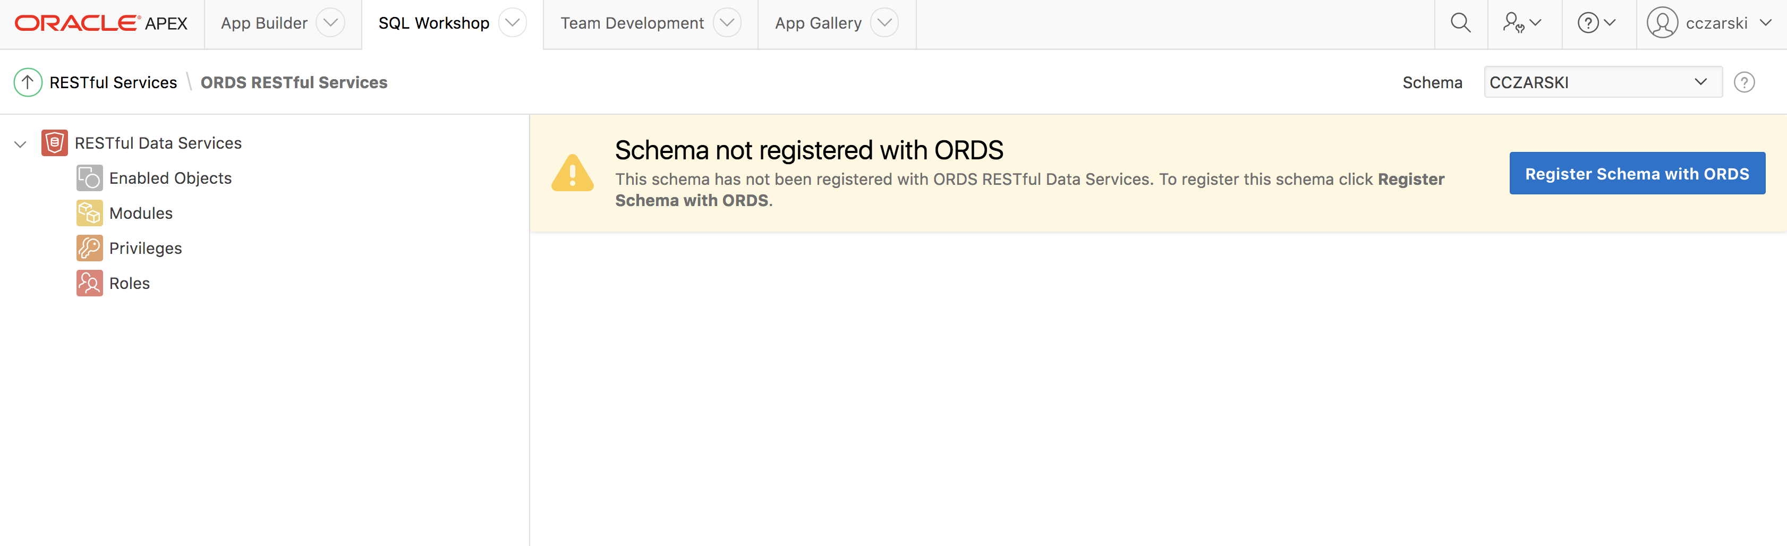Screen dimensions: 1787x546
Task: Open the App Gallery tab
Action: point(817,23)
